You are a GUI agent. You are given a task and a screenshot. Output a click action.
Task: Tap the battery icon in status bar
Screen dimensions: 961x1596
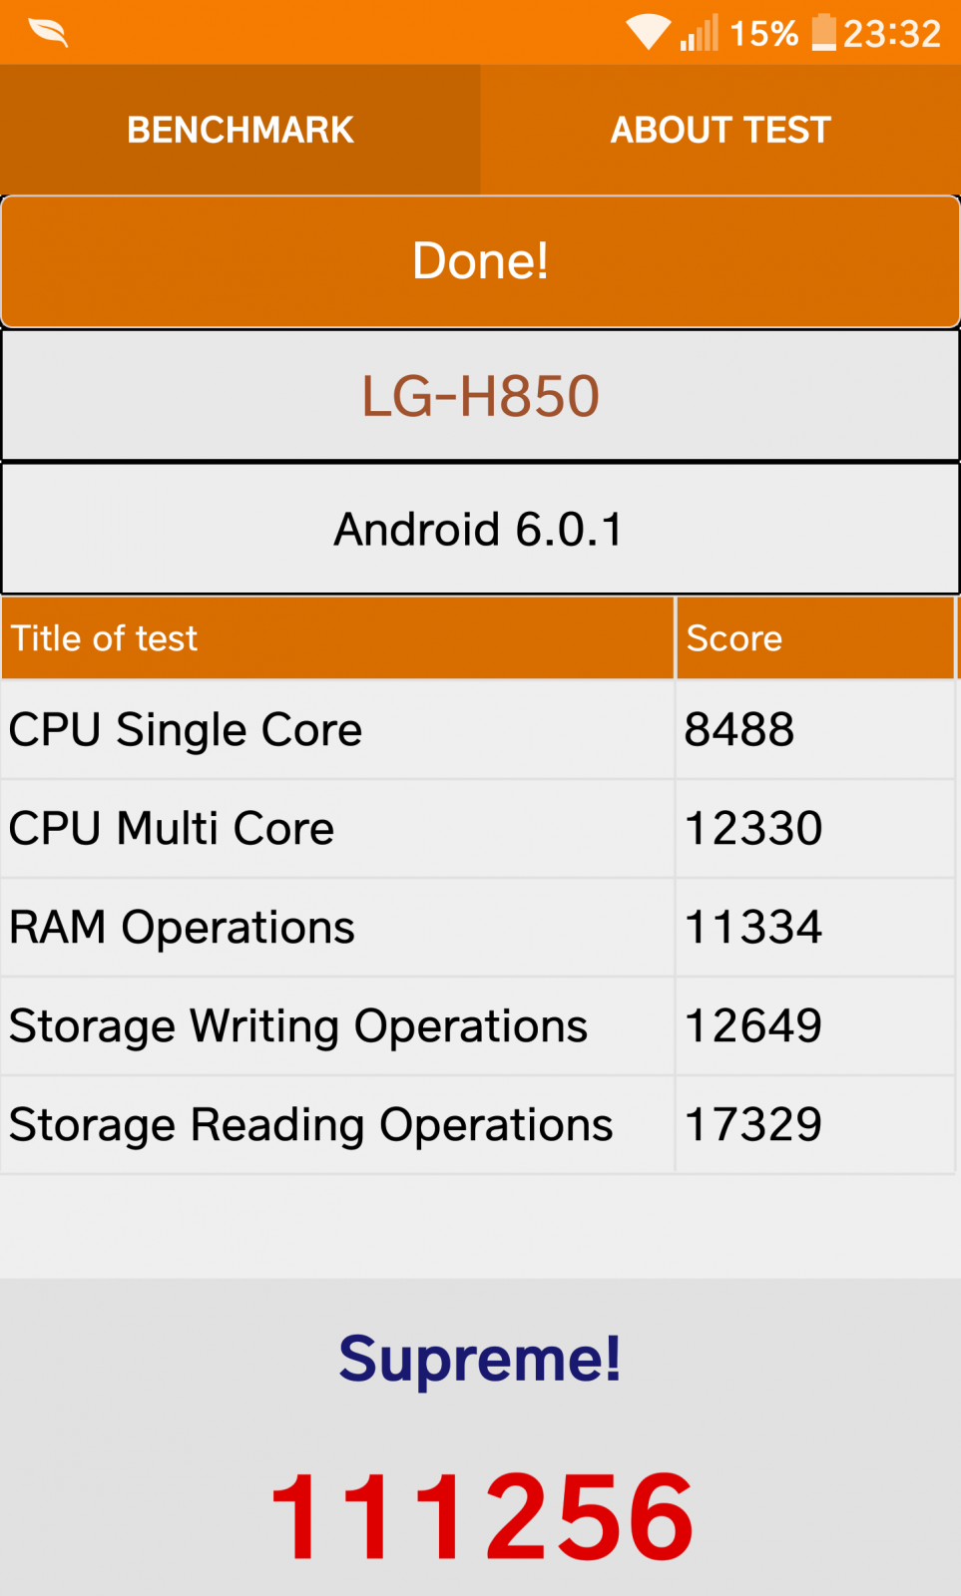823,32
